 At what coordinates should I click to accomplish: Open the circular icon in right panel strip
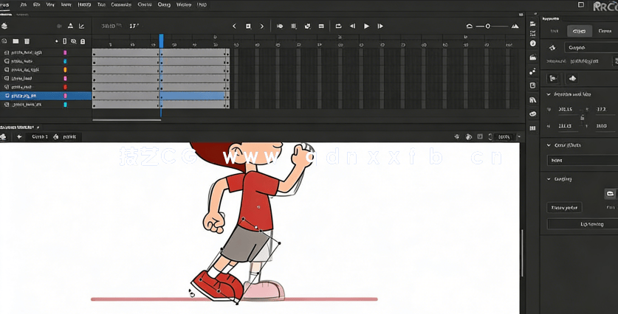[x=533, y=43]
